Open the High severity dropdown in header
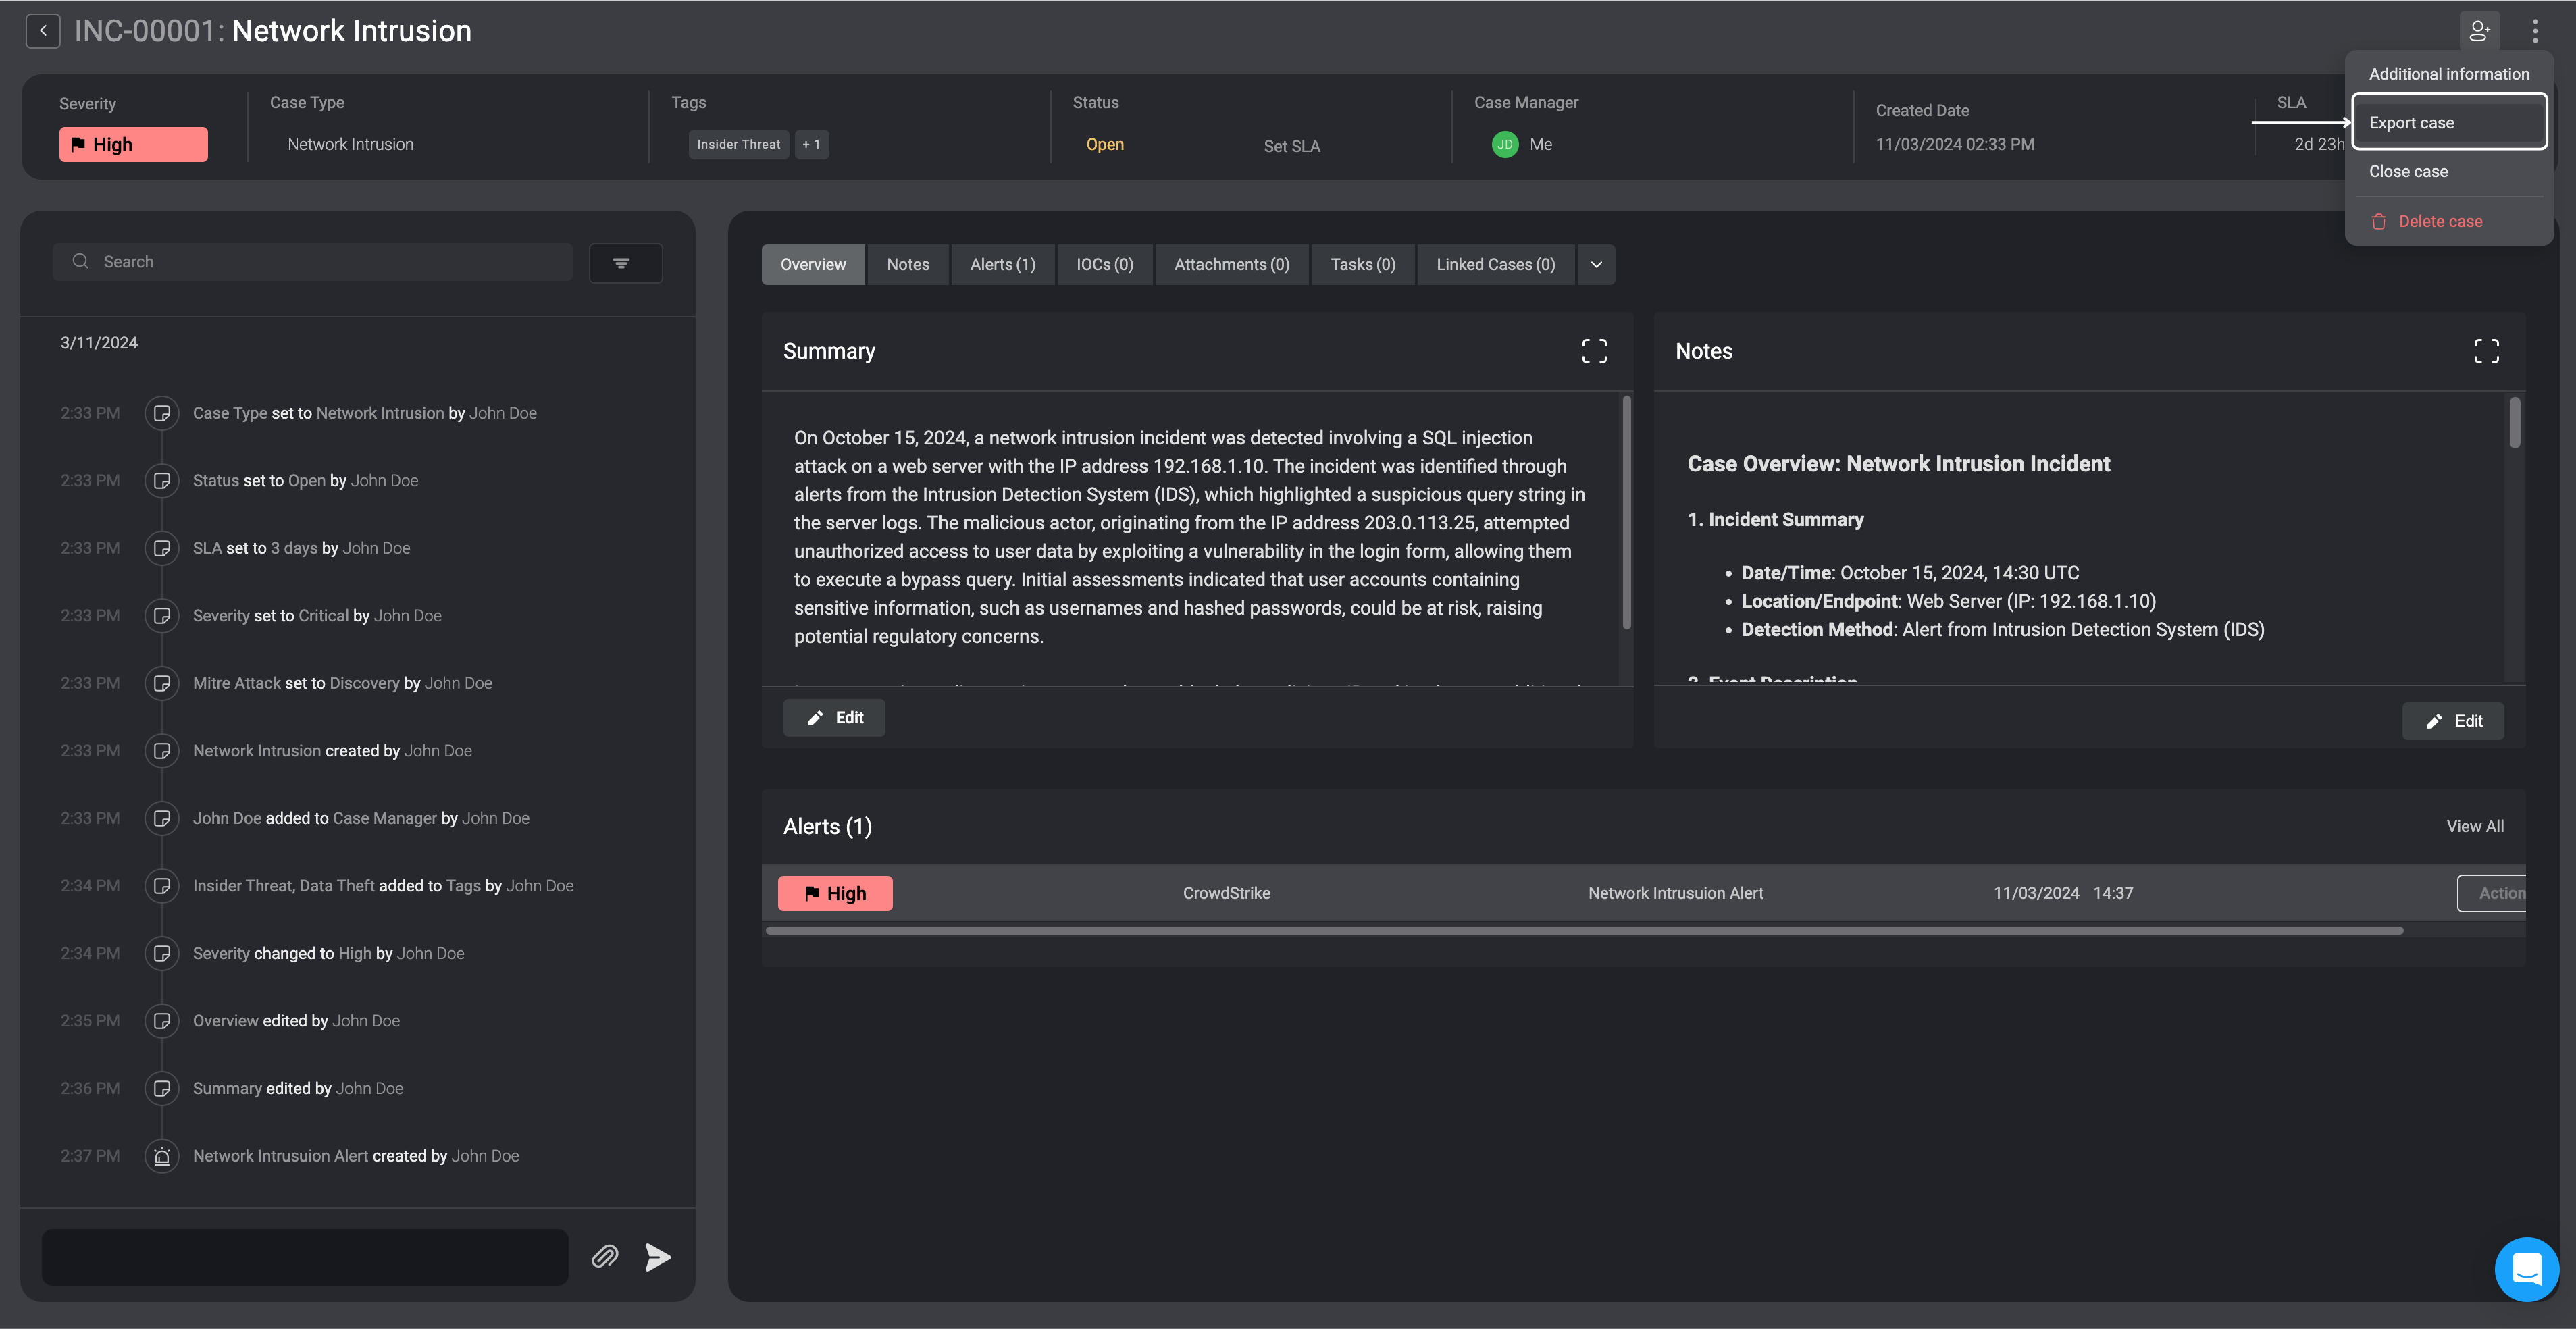This screenshot has height=1329, width=2576. tap(133, 144)
